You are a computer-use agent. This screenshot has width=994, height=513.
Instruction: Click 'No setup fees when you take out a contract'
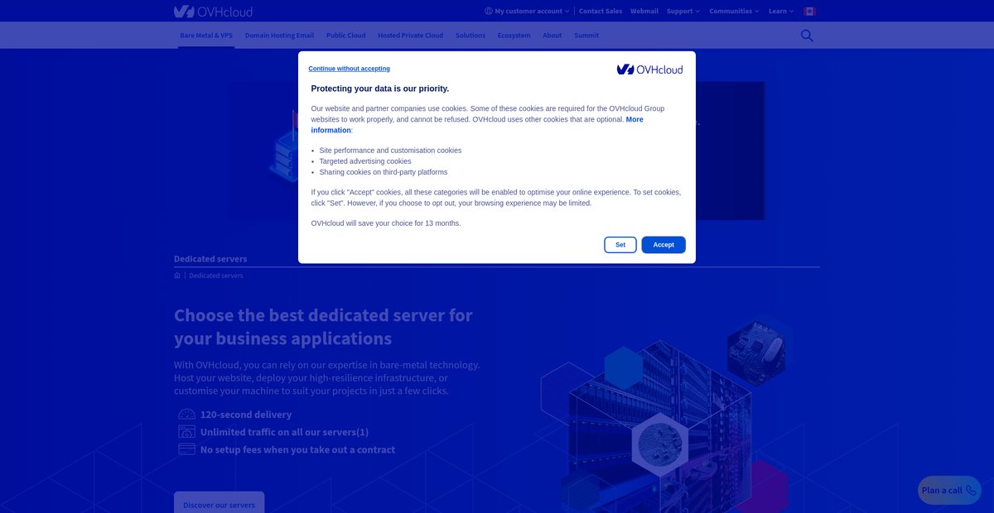click(x=297, y=449)
